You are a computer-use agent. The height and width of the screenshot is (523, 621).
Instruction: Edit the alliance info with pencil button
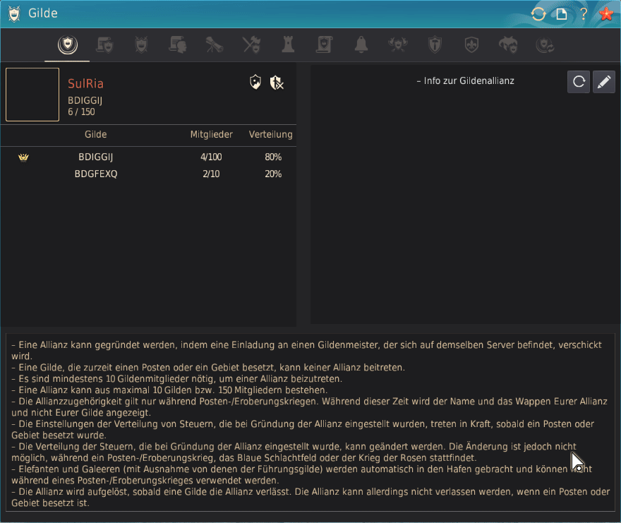603,82
